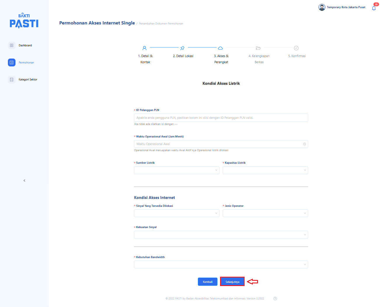
Task: Click the Konfirmasi step label
Action: click(297, 56)
